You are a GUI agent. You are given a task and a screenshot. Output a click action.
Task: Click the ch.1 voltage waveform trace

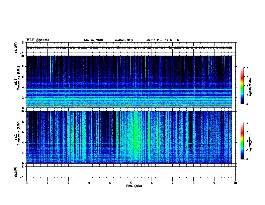[129, 48]
